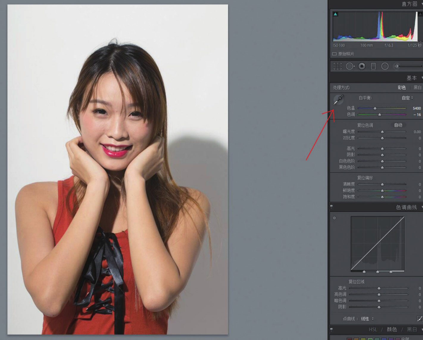Select tone curve targeted adjustment tool
The image size is (423, 340).
pyautogui.click(x=334, y=218)
